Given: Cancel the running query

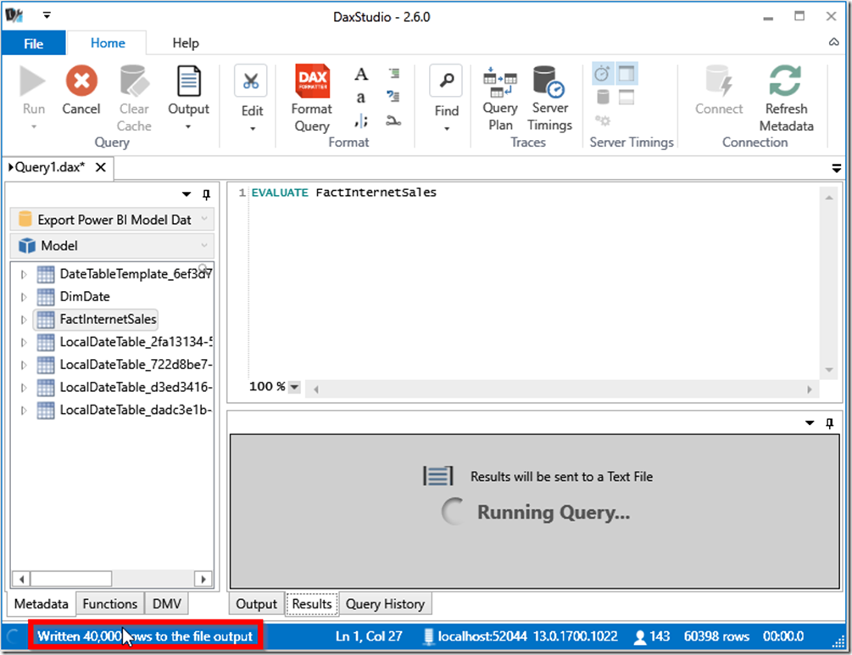Looking at the screenshot, I should click(81, 90).
